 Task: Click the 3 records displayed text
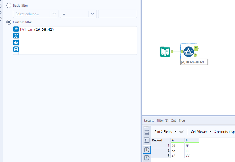[224, 132]
